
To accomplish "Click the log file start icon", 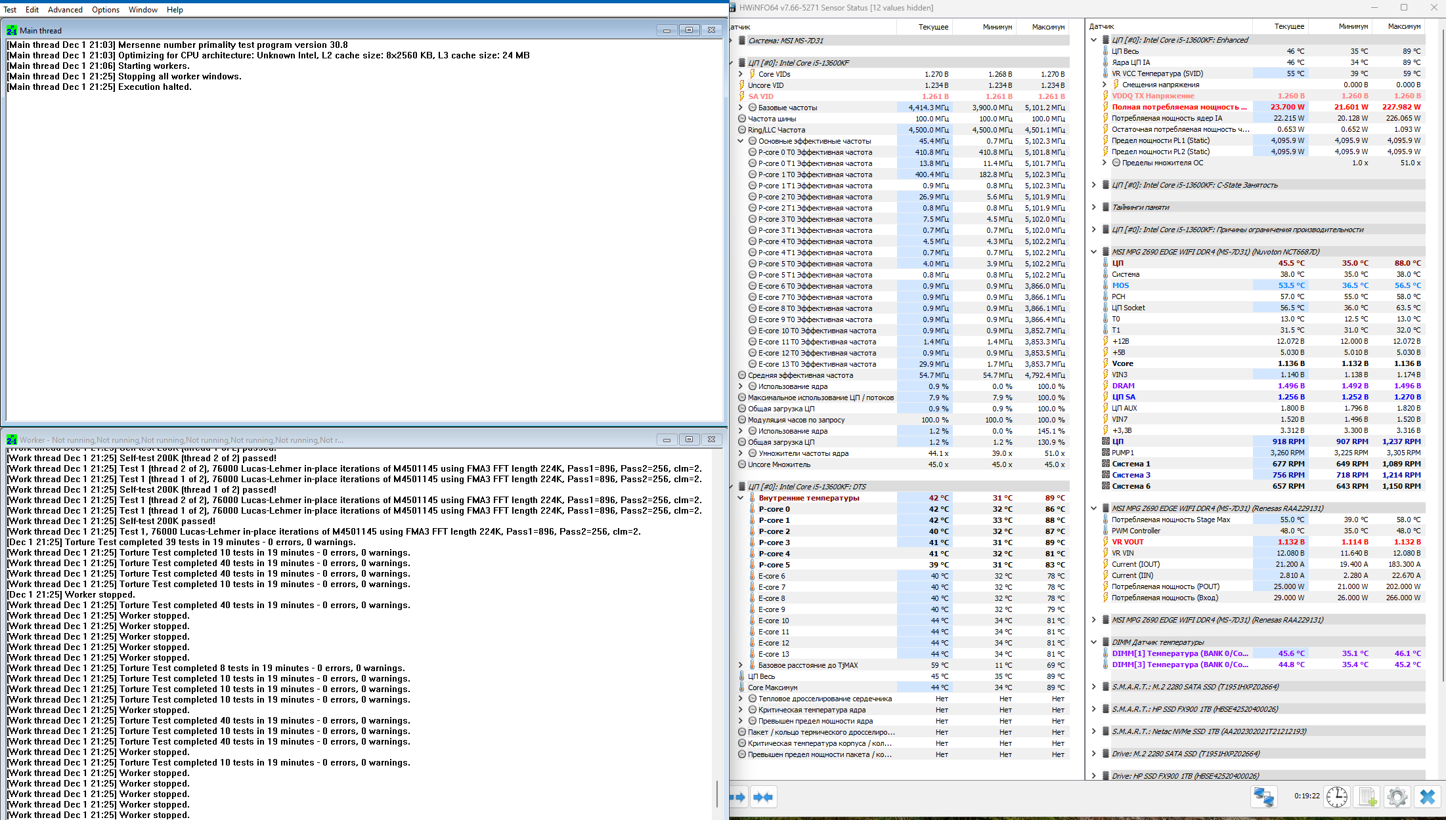I will (x=1367, y=797).
